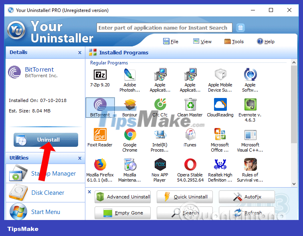The width and height of the screenshot is (303, 236).
Task: Click the program list scrollbar thumb
Action: (294, 104)
